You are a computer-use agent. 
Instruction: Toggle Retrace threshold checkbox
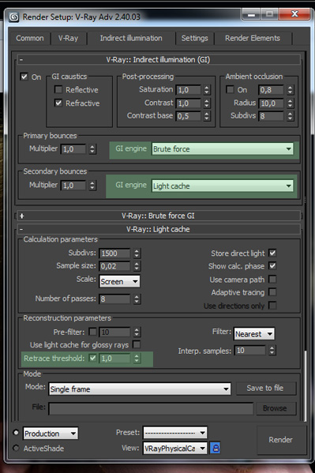point(93,358)
